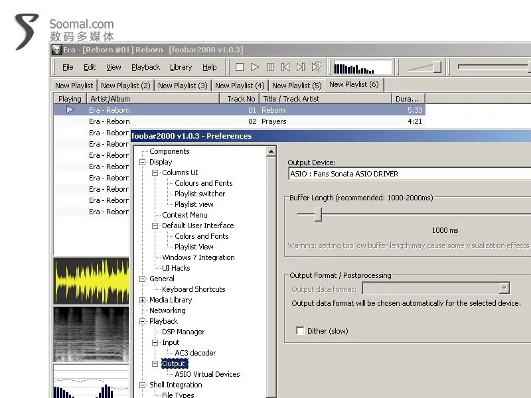This screenshot has height=398, width=531.
Task: Select ASIO Virtual Devices in the tree
Action: point(207,374)
